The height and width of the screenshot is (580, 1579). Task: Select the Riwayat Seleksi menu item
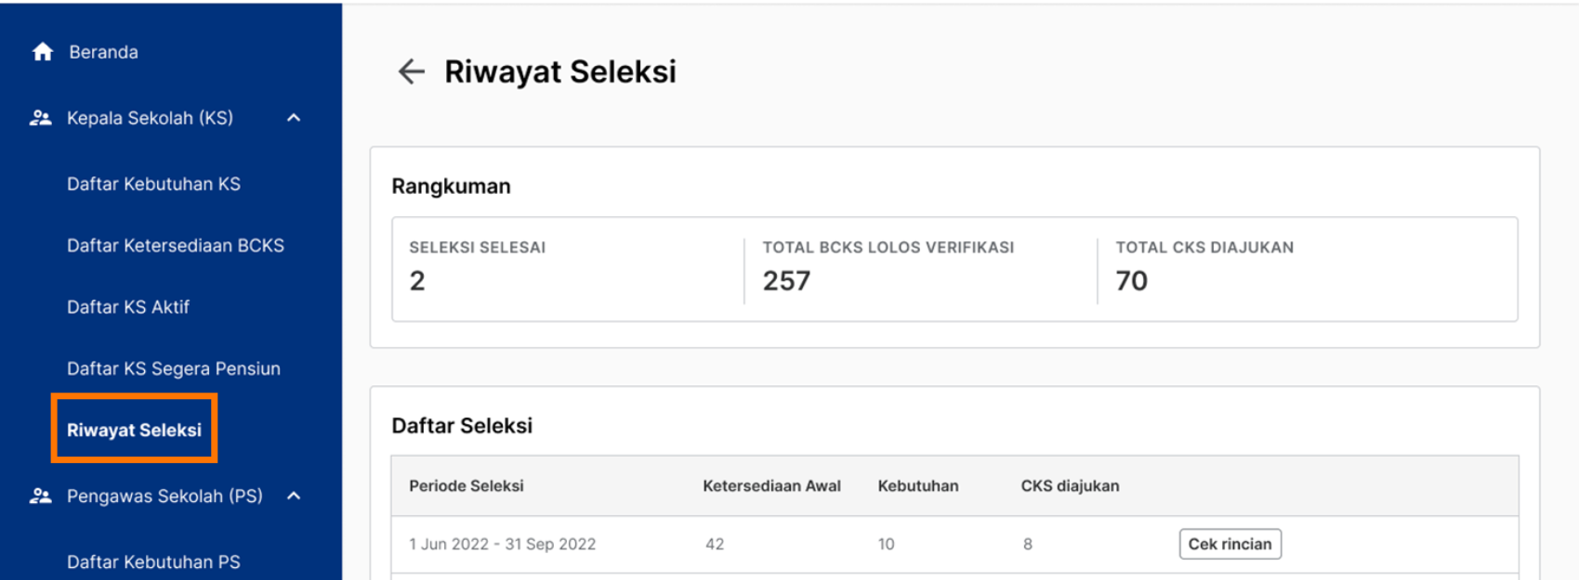click(134, 430)
